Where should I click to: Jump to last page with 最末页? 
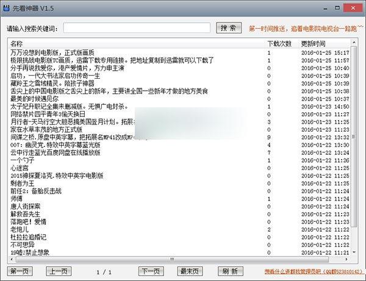[x=190, y=271]
